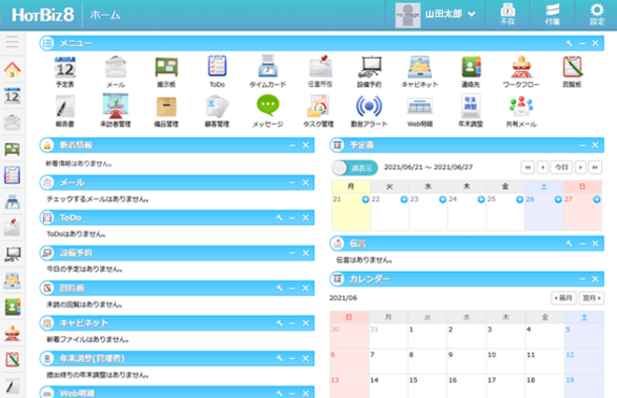This screenshot has height=398, width=617.
Task: Click date 10 in カレンダー
Action: point(492,355)
